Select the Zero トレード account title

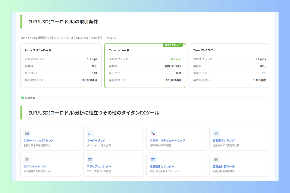(119, 50)
